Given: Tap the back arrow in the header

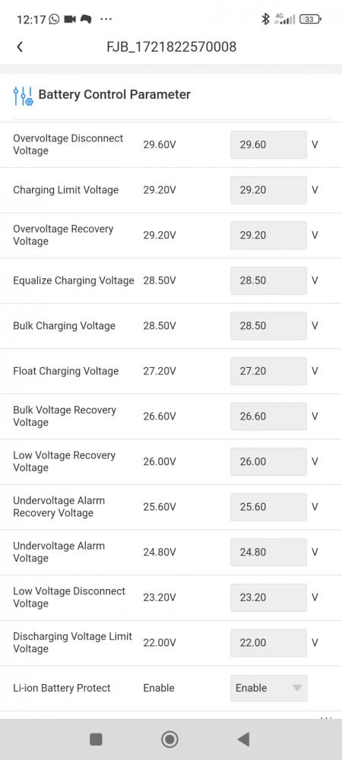Looking at the screenshot, I should (19, 47).
